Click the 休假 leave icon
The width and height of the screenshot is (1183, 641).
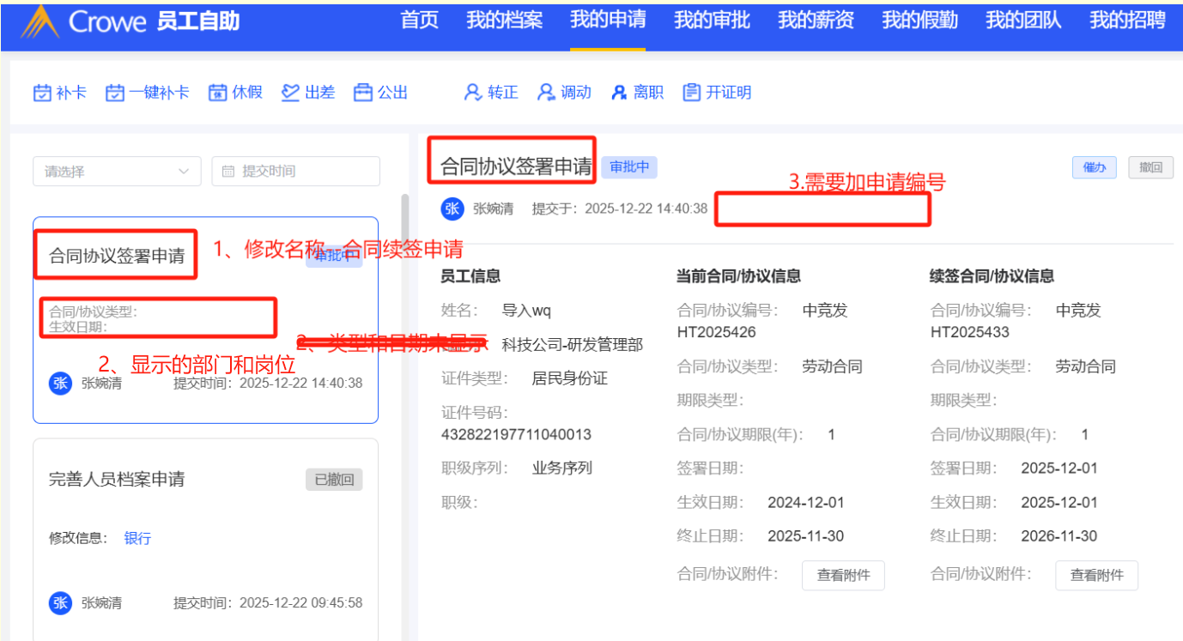coord(217,93)
